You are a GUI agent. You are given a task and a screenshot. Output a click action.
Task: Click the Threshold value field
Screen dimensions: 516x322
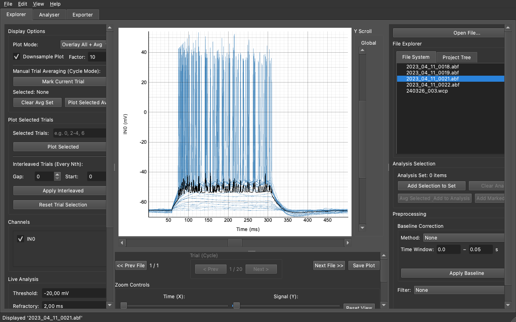pyautogui.click(x=74, y=293)
